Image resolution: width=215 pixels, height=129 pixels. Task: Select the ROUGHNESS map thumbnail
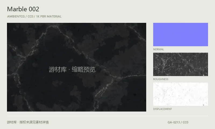click(x=180, y=64)
